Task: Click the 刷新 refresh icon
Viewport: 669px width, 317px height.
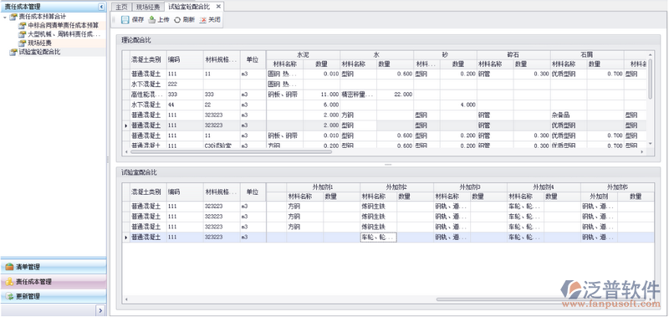Action: coord(177,19)
